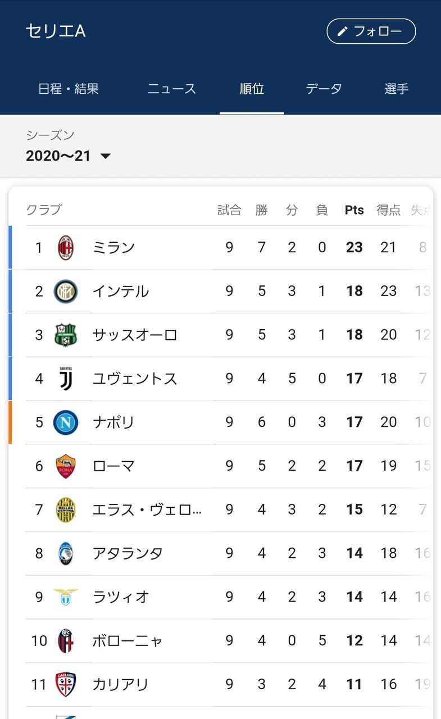Tap the Napoli club crest icon
Screen dimensions: 441x719
click(66, 422)
